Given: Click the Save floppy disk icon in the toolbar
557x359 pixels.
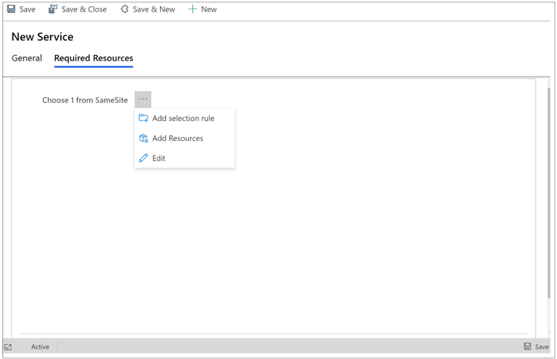Looking at the screenshot, I should [x=11, y=9].
